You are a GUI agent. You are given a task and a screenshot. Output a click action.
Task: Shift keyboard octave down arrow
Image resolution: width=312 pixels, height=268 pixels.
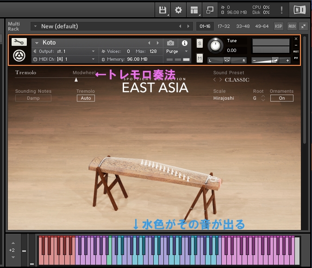pyautogui.click(x=13, y=257)
